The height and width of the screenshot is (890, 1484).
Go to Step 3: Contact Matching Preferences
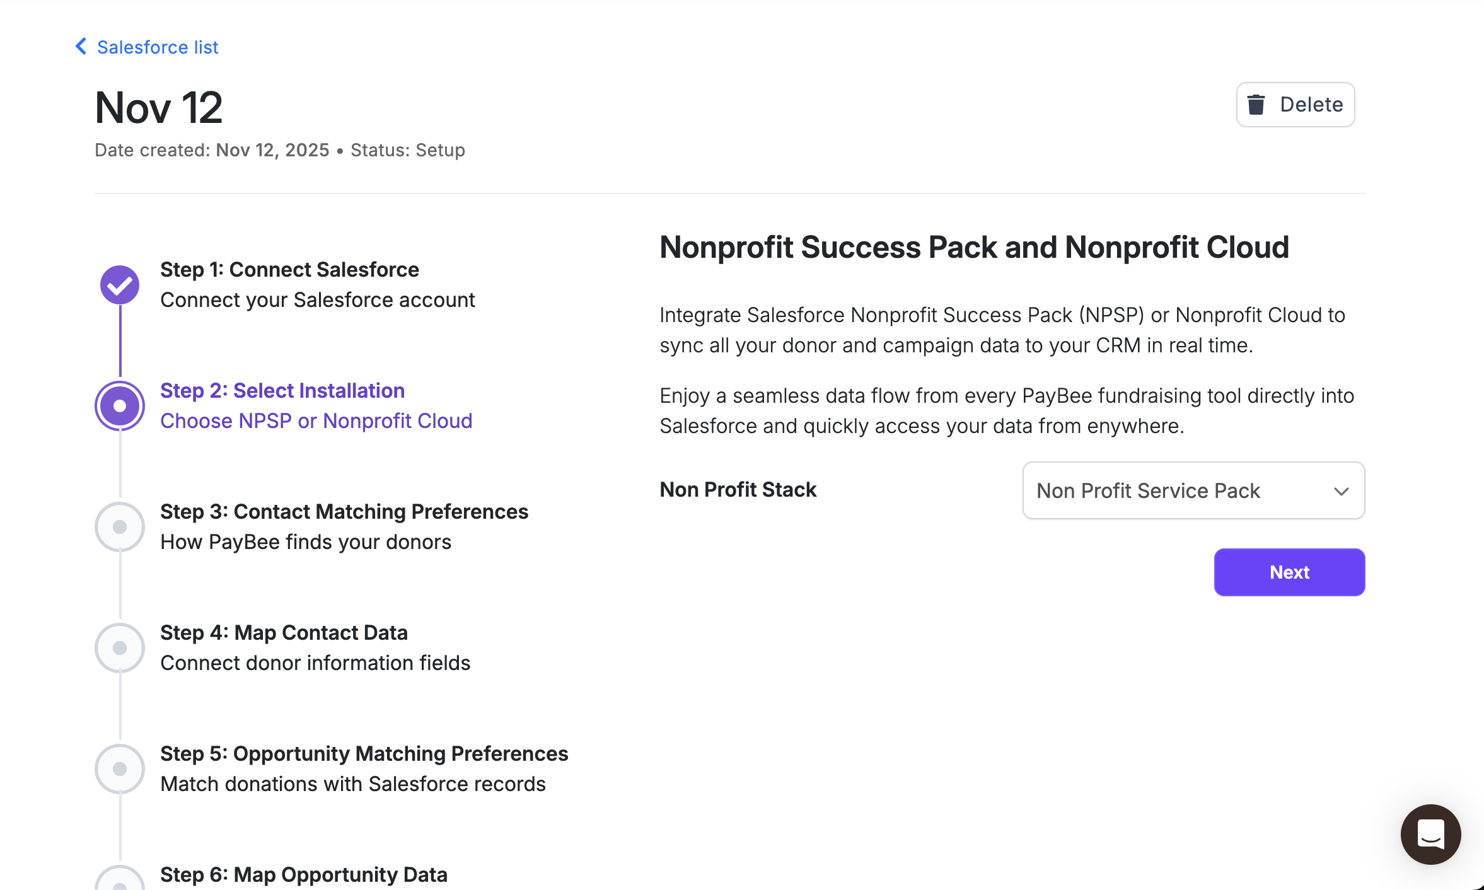point(344,512)
